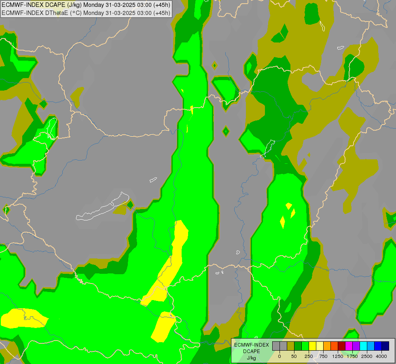Click the legend value label 750
Screen dimensions: 396x364
click(x=323, y=356)
